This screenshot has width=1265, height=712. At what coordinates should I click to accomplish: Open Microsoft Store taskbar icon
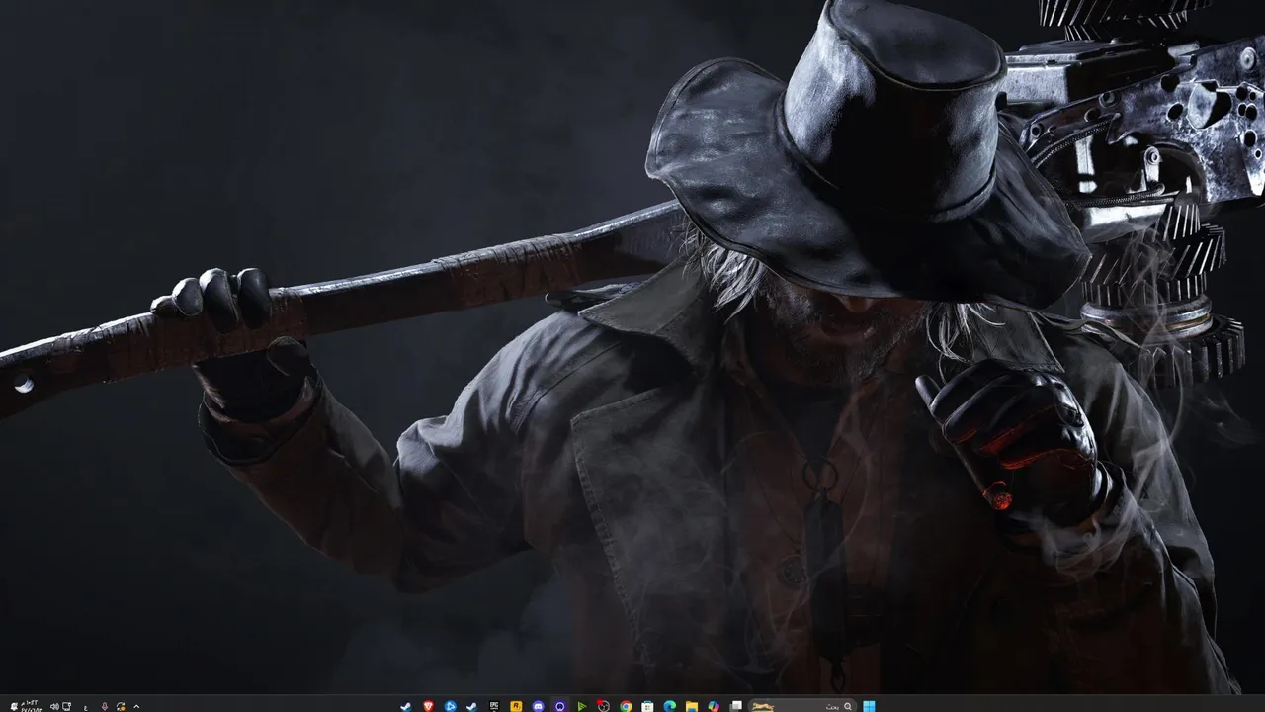tap(647, 706)
